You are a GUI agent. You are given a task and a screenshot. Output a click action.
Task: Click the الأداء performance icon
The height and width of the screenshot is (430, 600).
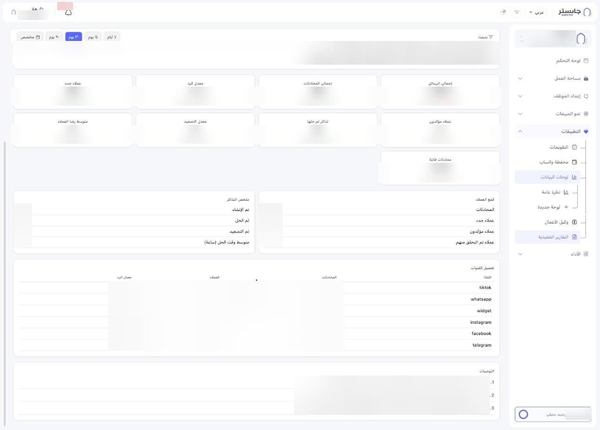586,254
